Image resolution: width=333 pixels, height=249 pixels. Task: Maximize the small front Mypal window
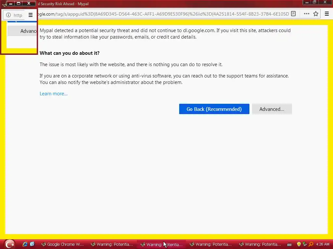tap(19, 3)
